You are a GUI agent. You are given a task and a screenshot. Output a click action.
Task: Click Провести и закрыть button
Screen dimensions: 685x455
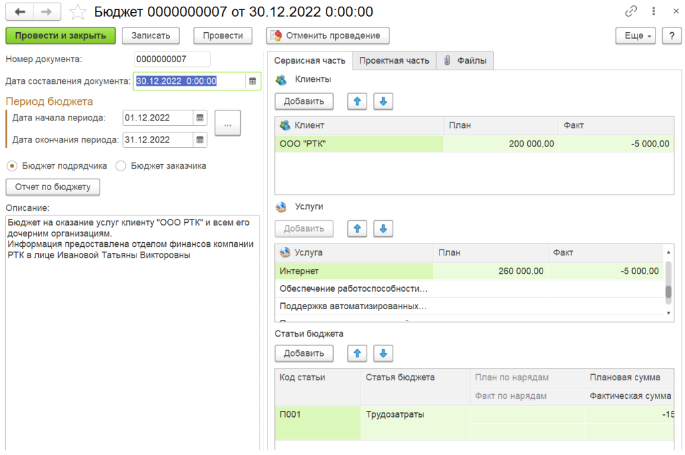(x=61, y=35)
